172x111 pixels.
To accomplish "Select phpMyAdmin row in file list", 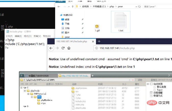I will coord(105,88).
